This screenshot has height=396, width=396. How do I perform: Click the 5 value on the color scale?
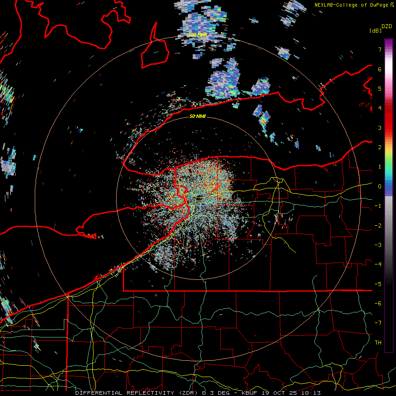pos(380,88)
